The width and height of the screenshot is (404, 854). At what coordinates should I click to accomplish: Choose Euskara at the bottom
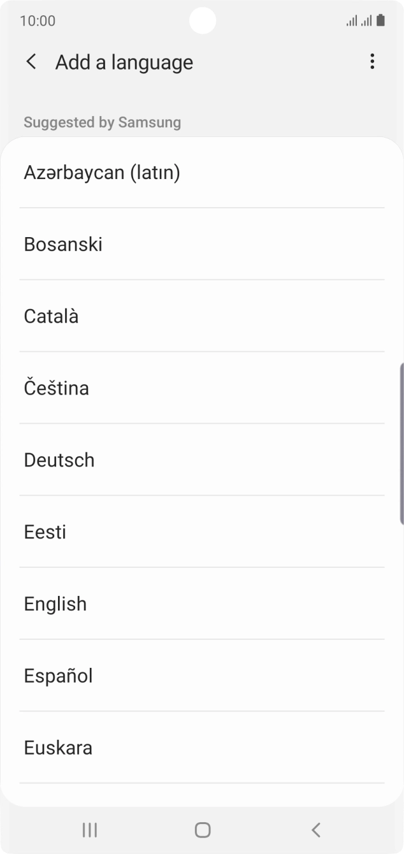point(57,747)
